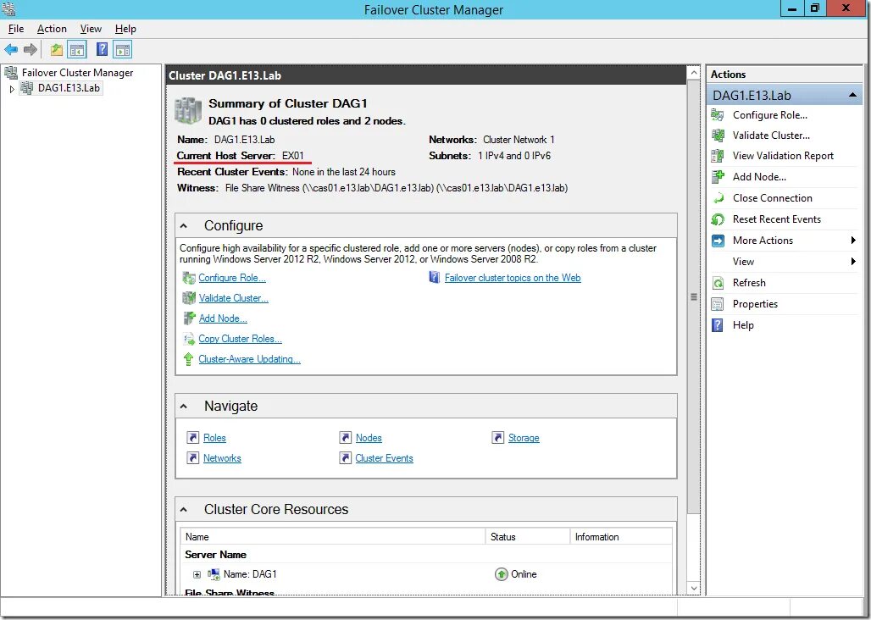Collapse the Navigate section
The height and width of the screenshot is (620, 871).
(x=184, y=407)
